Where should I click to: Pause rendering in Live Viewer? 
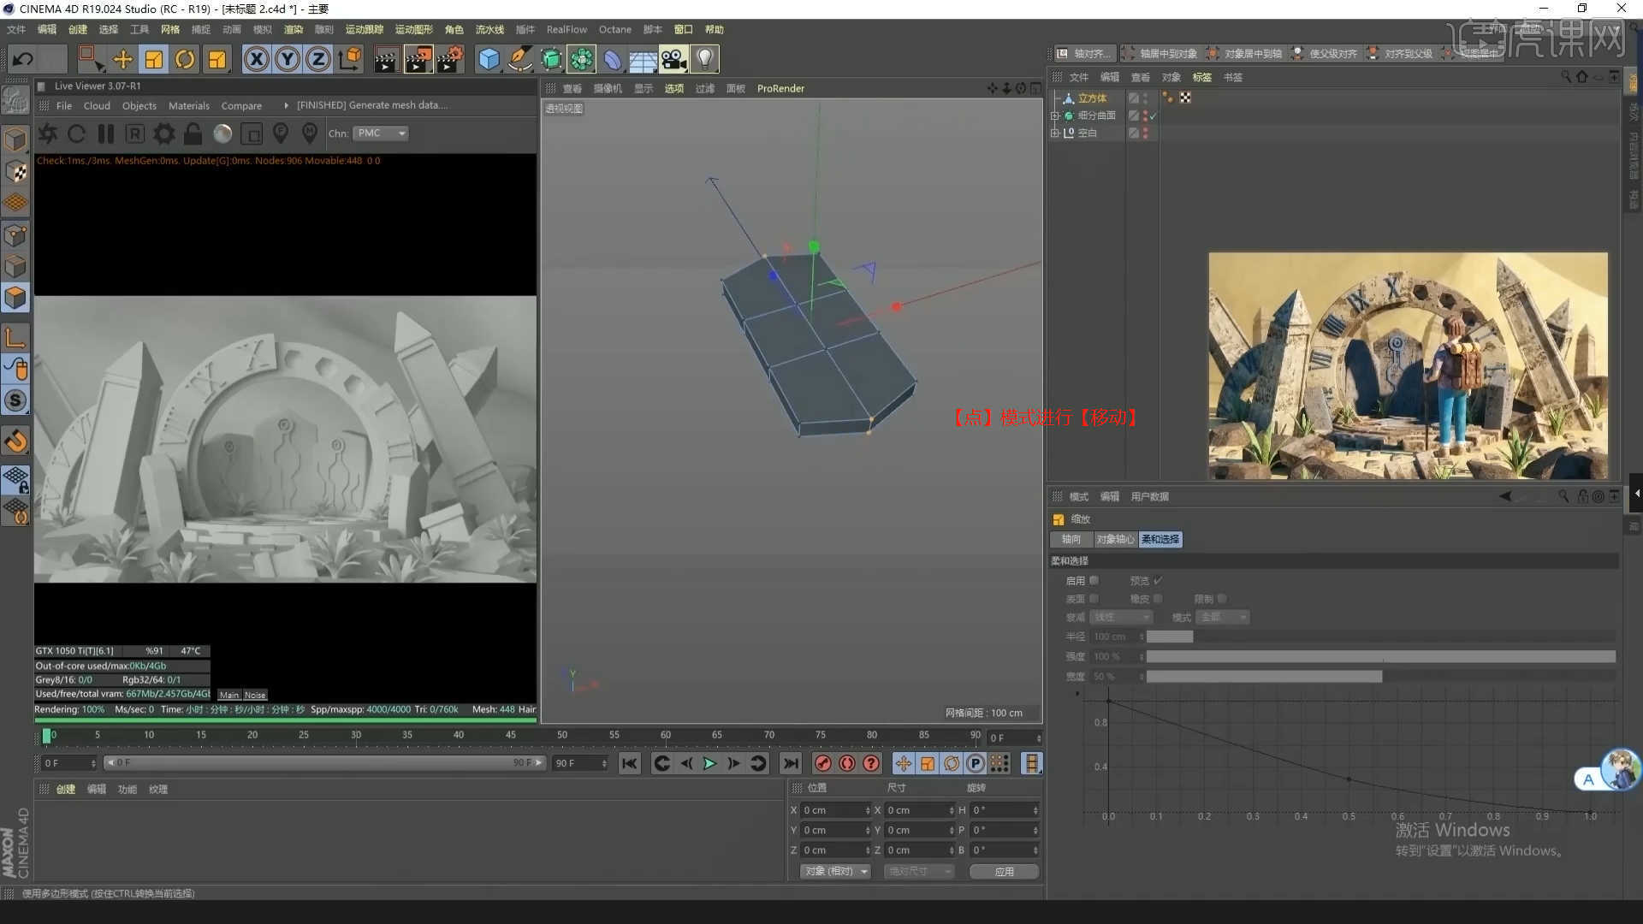point(106,133)
